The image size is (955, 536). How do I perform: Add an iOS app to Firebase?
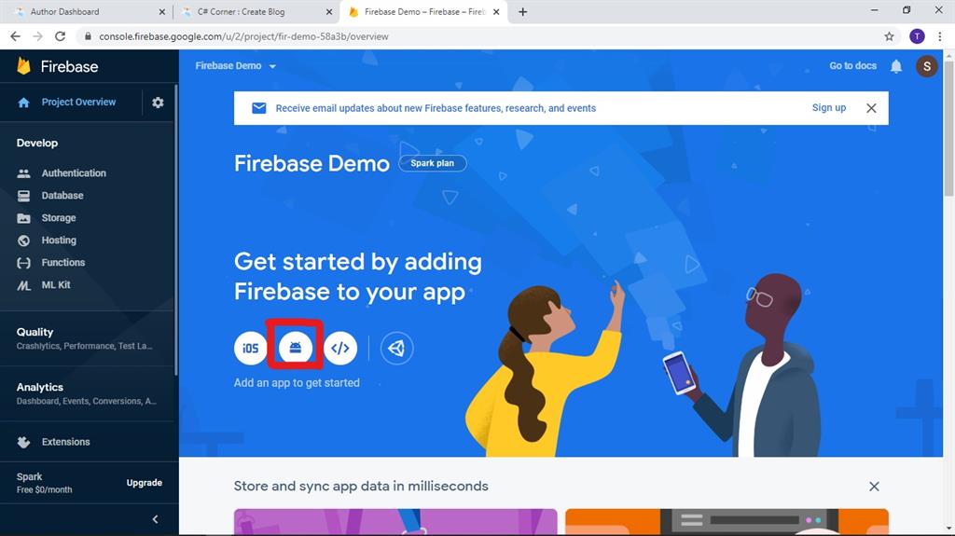tap(250, 349)
